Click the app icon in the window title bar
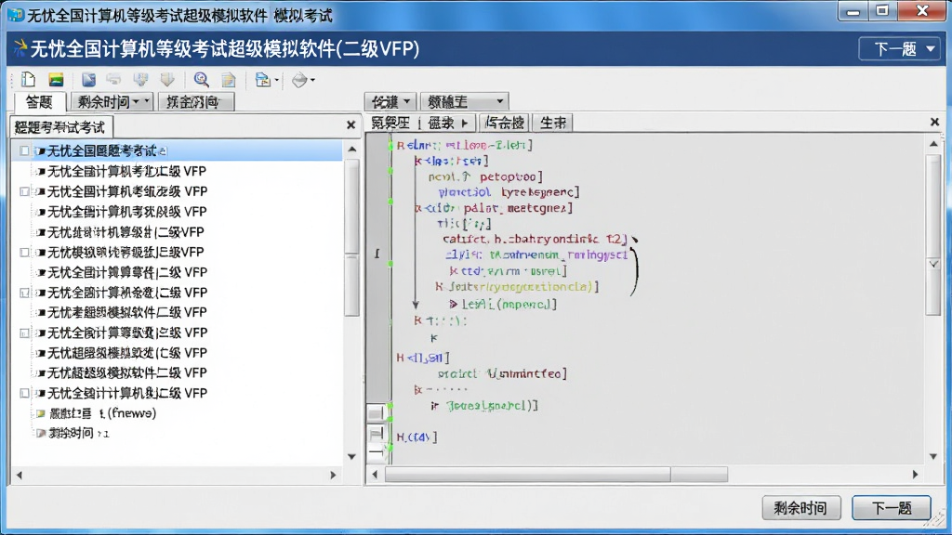This screenshot has width=952, height=535. point(17,15)
